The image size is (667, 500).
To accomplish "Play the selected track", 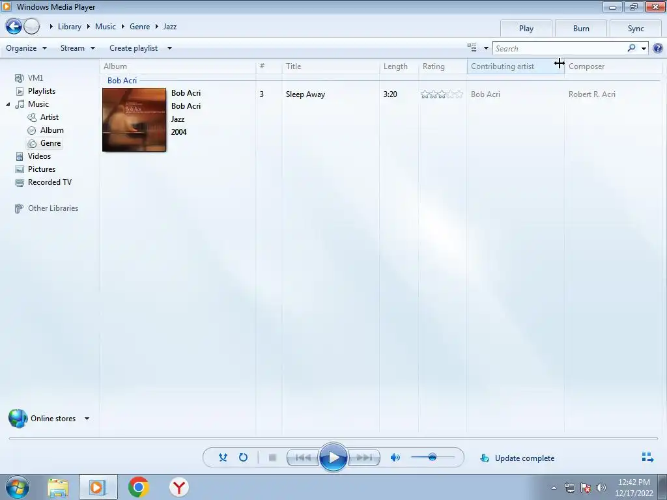I will pos(333,458).
